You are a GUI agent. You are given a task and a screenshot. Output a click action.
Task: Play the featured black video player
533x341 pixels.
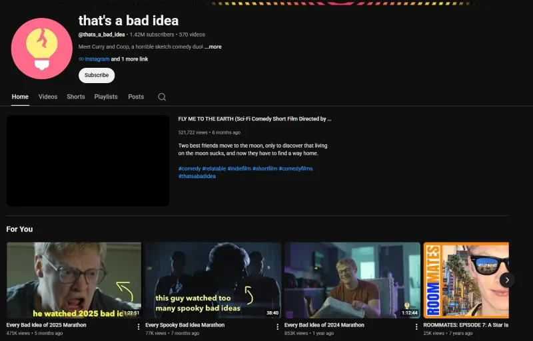click(88, 161)
